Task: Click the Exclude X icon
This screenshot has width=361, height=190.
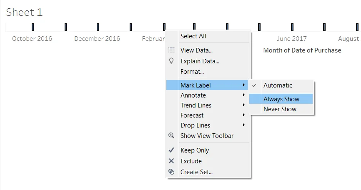Action: [x=171, y=161]
